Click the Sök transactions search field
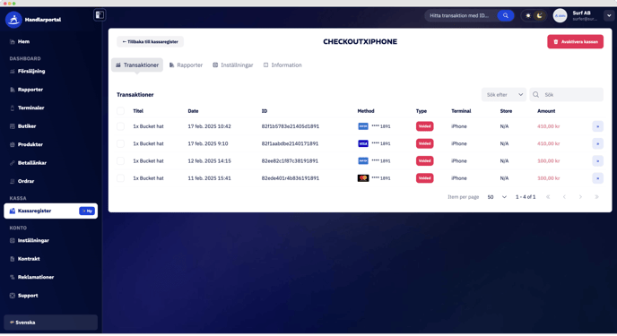 [566, 95]
